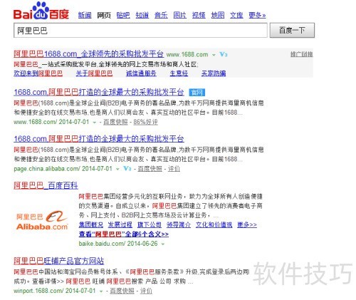
Task: Click the V3 badge beside www.1688.com
Action: [224, 55]
